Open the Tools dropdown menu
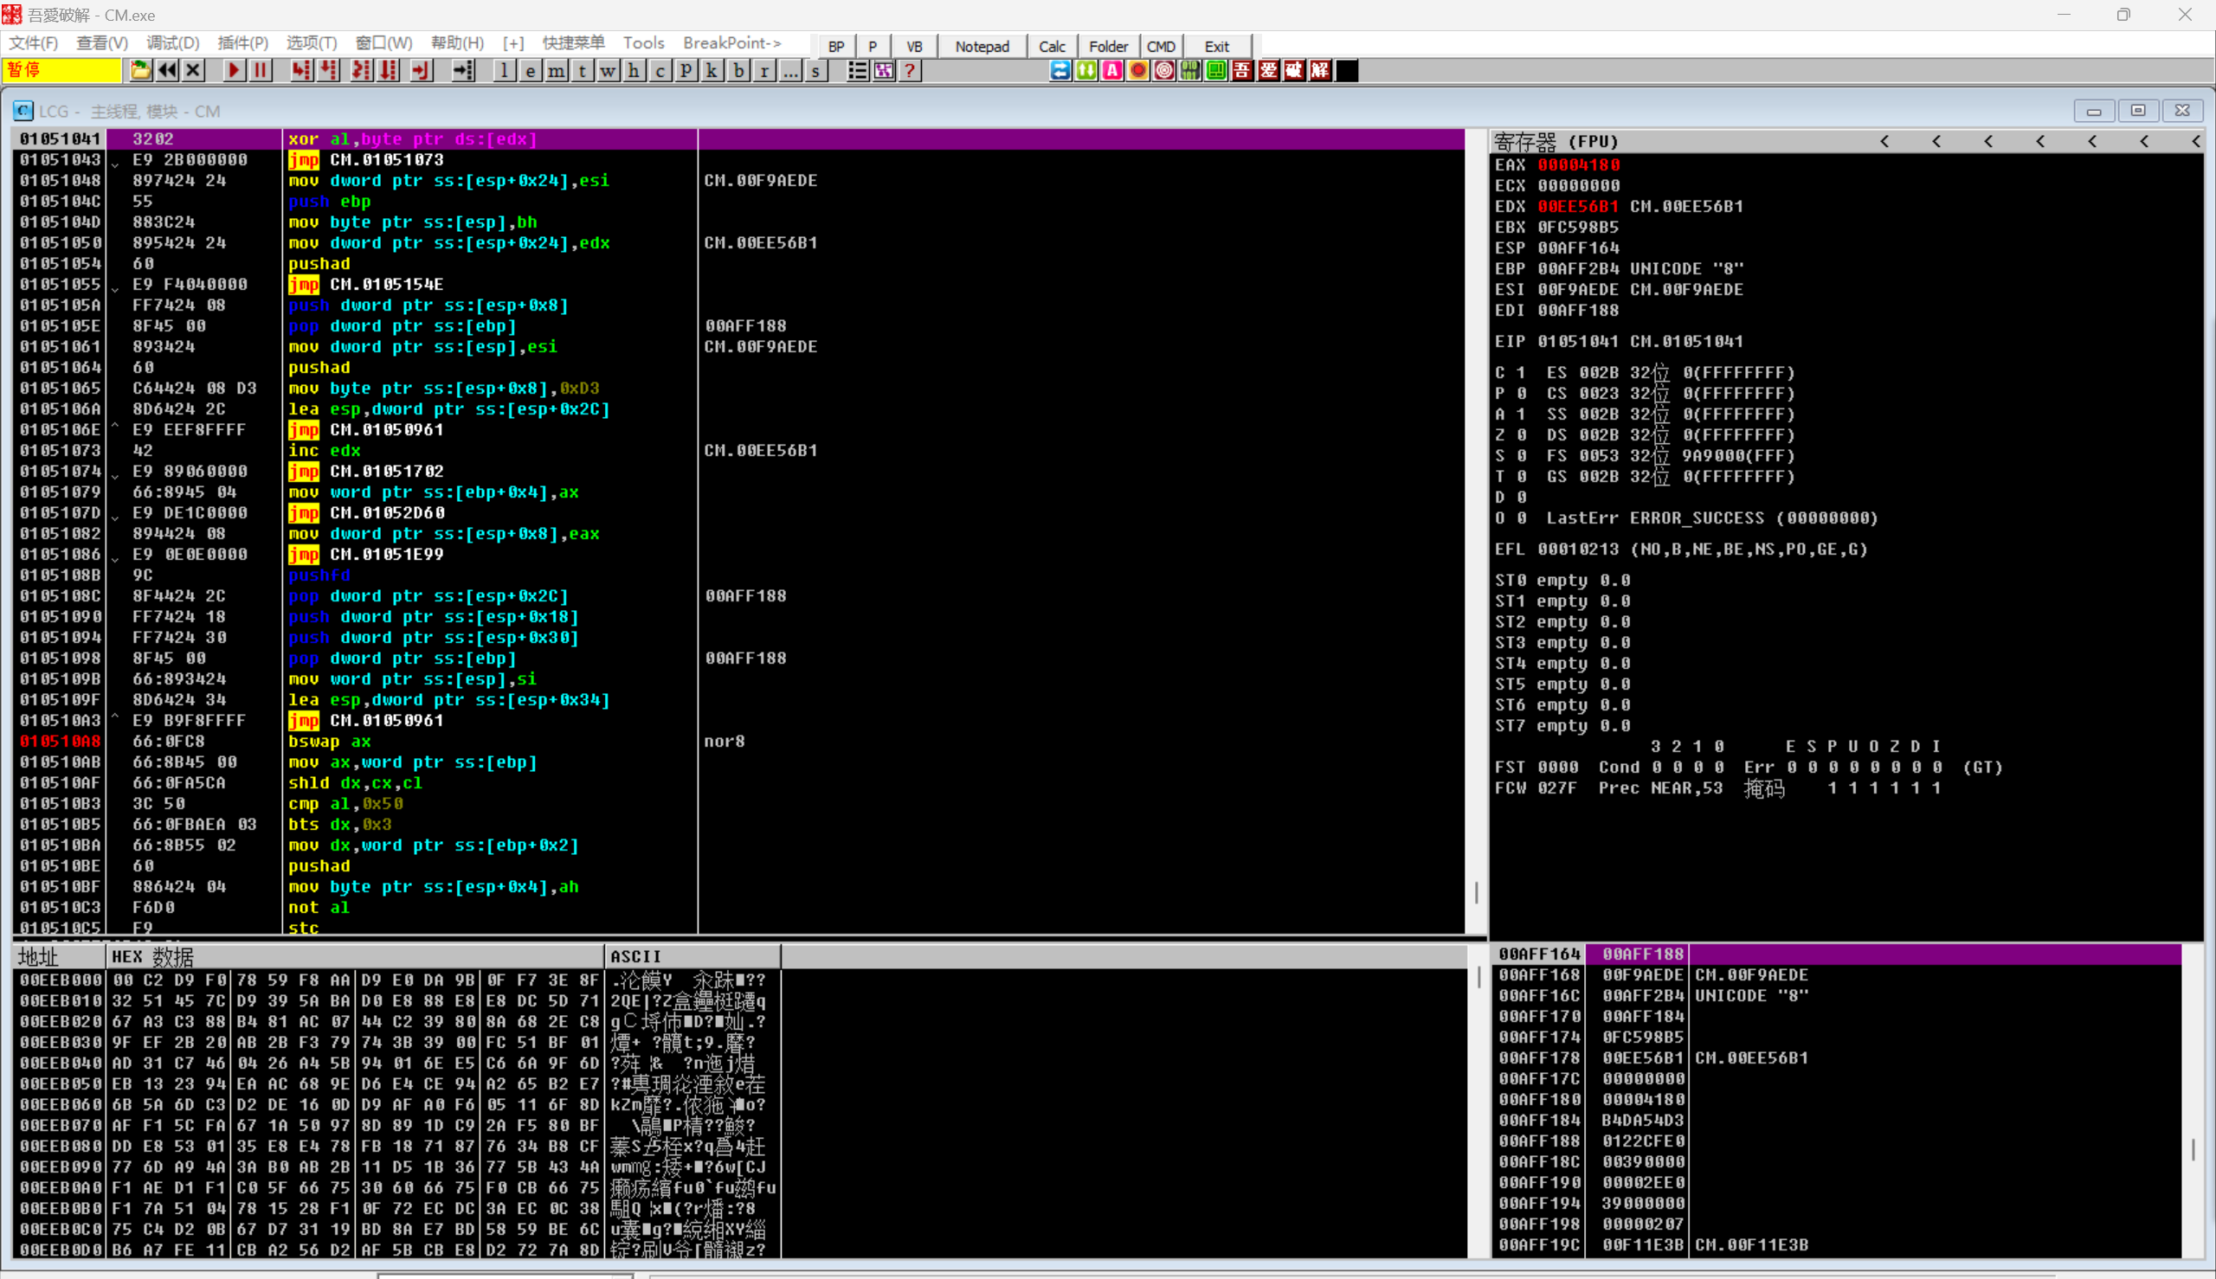This screenshot has height=1279, width=2216. [643, 43]
